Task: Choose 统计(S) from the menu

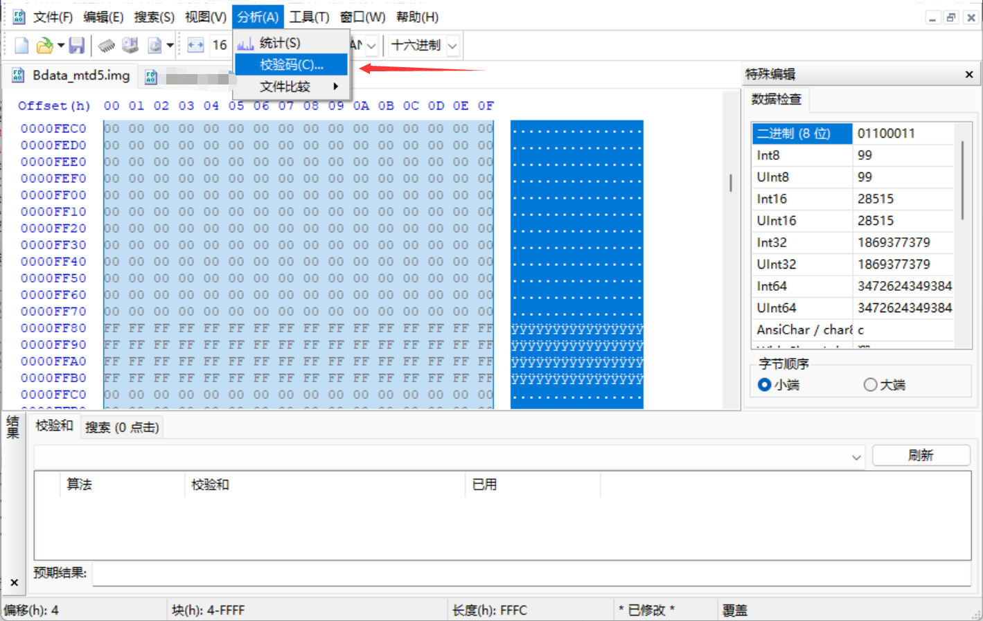Action: point(291,43)
